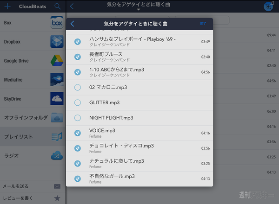
Task: Open the Mediafire icon
Action: tap(57, 79)
